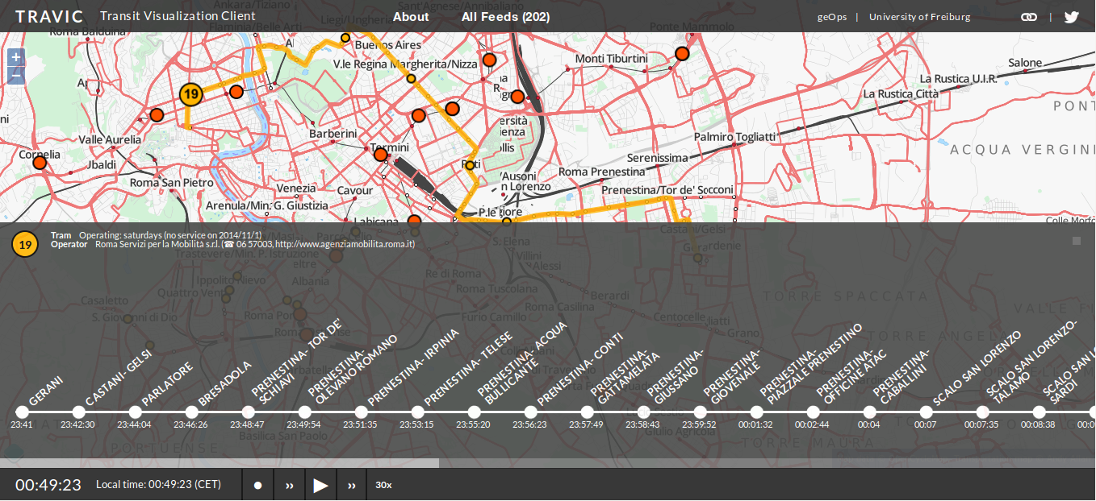The image size is (1096, 501).
Task: Zoom out the map with minus button
Action: [x=15, y=77]
